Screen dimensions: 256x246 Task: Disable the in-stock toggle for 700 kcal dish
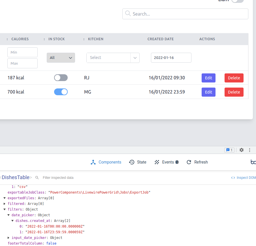click(61, 92)
